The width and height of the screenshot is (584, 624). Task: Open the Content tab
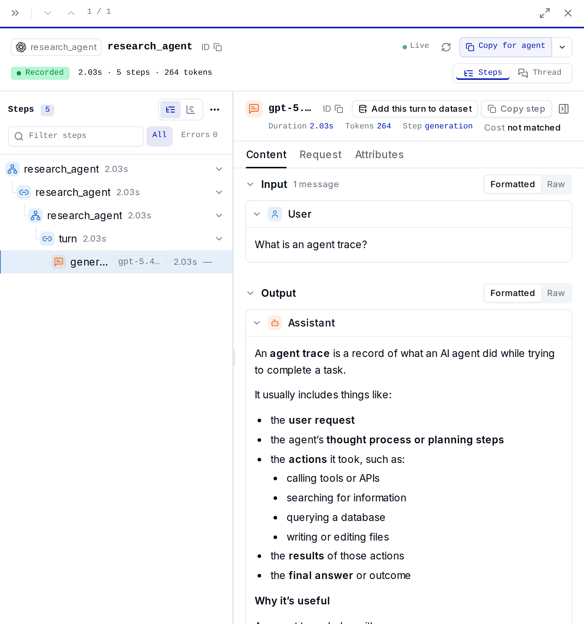[266, 155]
